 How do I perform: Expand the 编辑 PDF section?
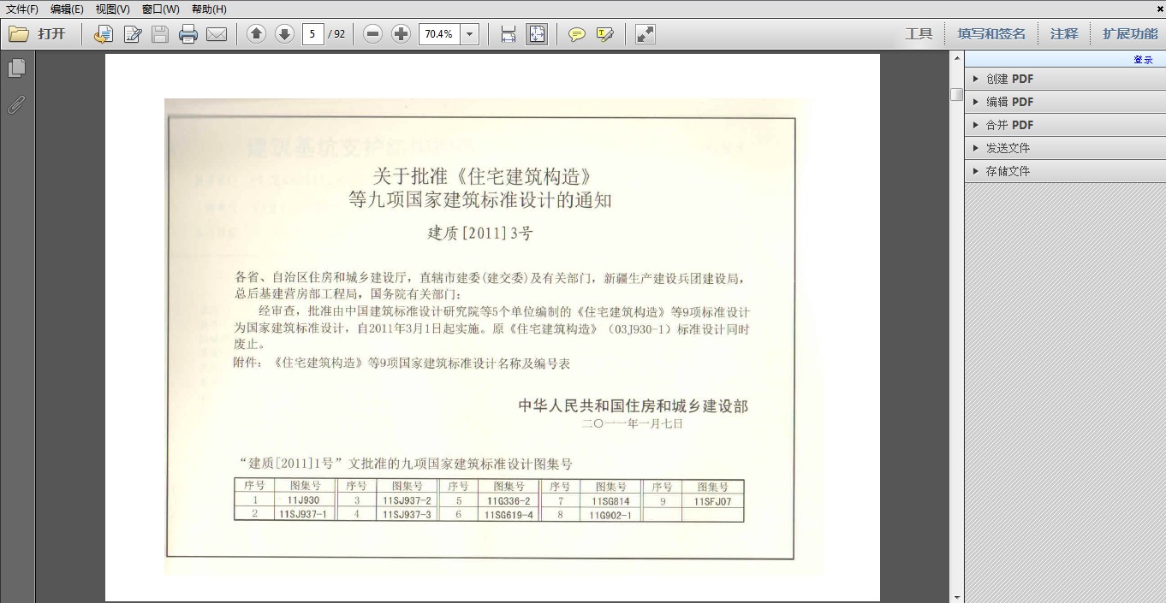click(x=1065, y=102)
